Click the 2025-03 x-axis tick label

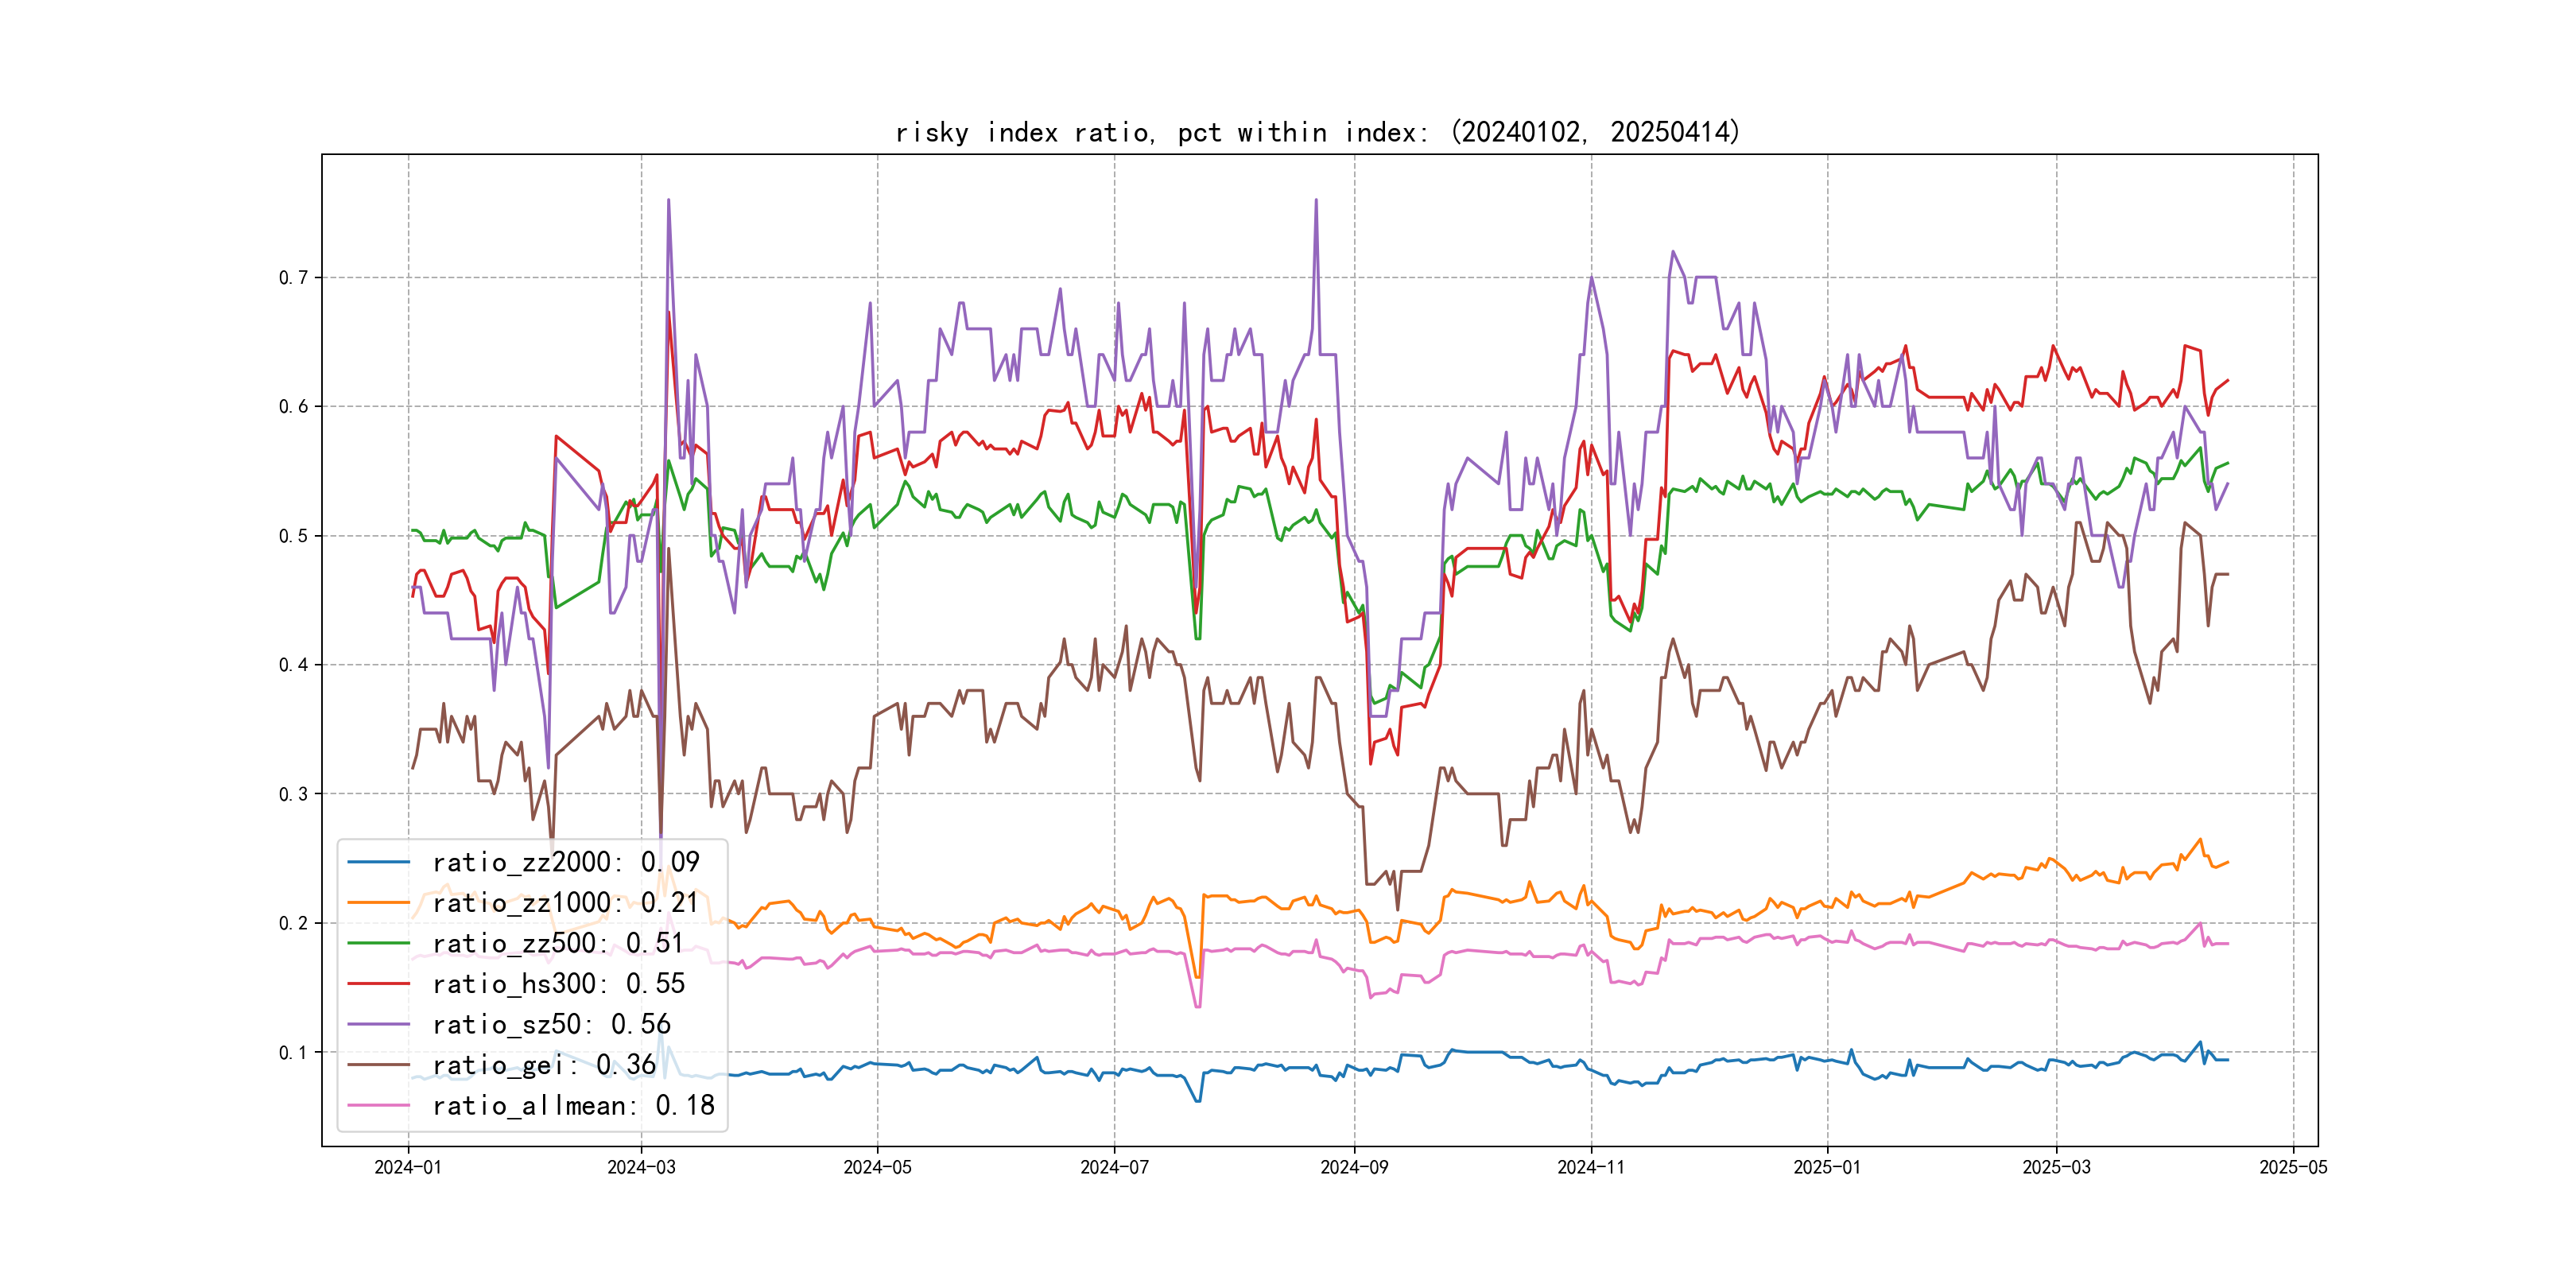[2056, 1167]
